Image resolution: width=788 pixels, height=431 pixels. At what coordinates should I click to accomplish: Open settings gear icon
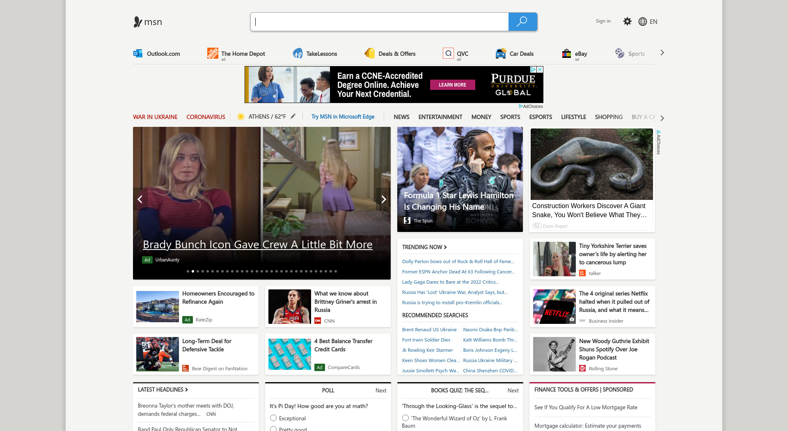627,21
